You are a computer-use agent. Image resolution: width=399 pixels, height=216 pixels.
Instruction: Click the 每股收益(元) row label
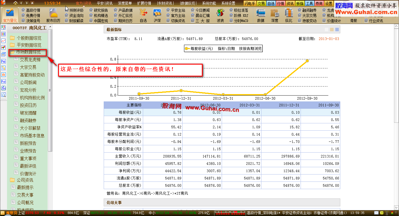point(130,112)
